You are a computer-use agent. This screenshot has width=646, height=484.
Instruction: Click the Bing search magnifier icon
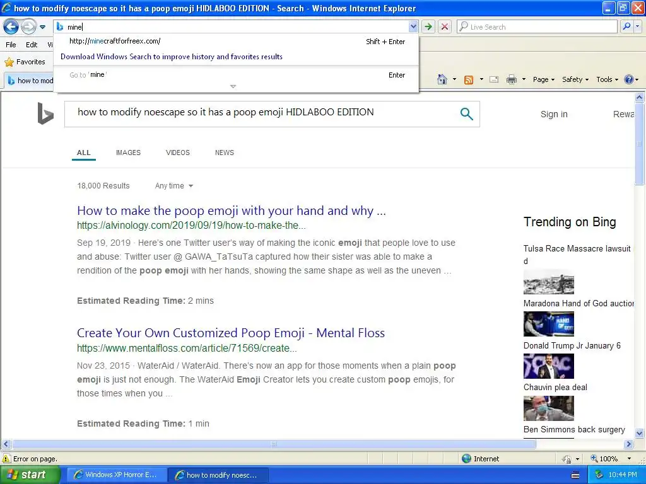click(466, 113)
